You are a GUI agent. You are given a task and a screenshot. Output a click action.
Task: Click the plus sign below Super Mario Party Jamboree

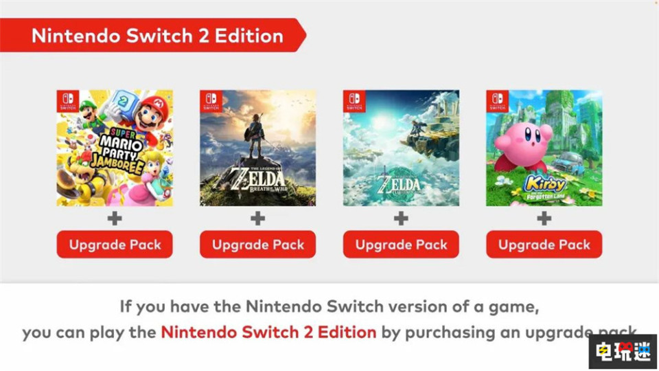click(115, 218)
